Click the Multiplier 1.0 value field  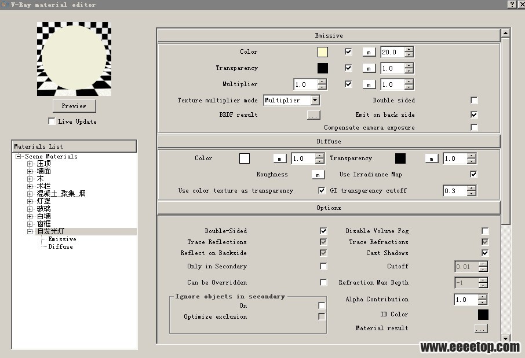coord(305,84)
